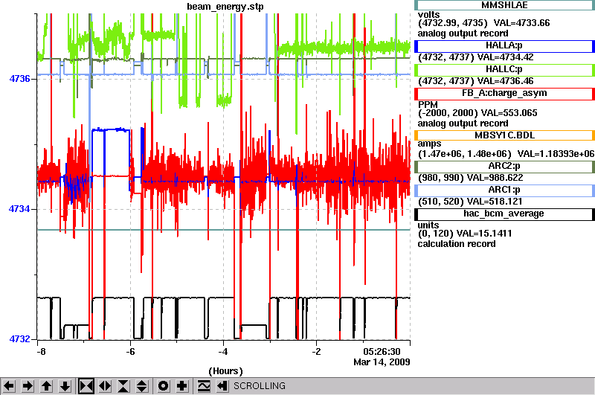Pan the graph left with the left arrow
The width and height of the screenshot is (595, 395).
[x=9, y=386]
